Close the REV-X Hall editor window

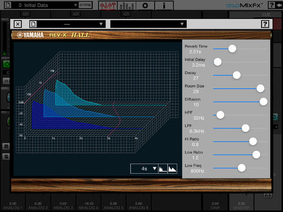(x=18, y=24)
